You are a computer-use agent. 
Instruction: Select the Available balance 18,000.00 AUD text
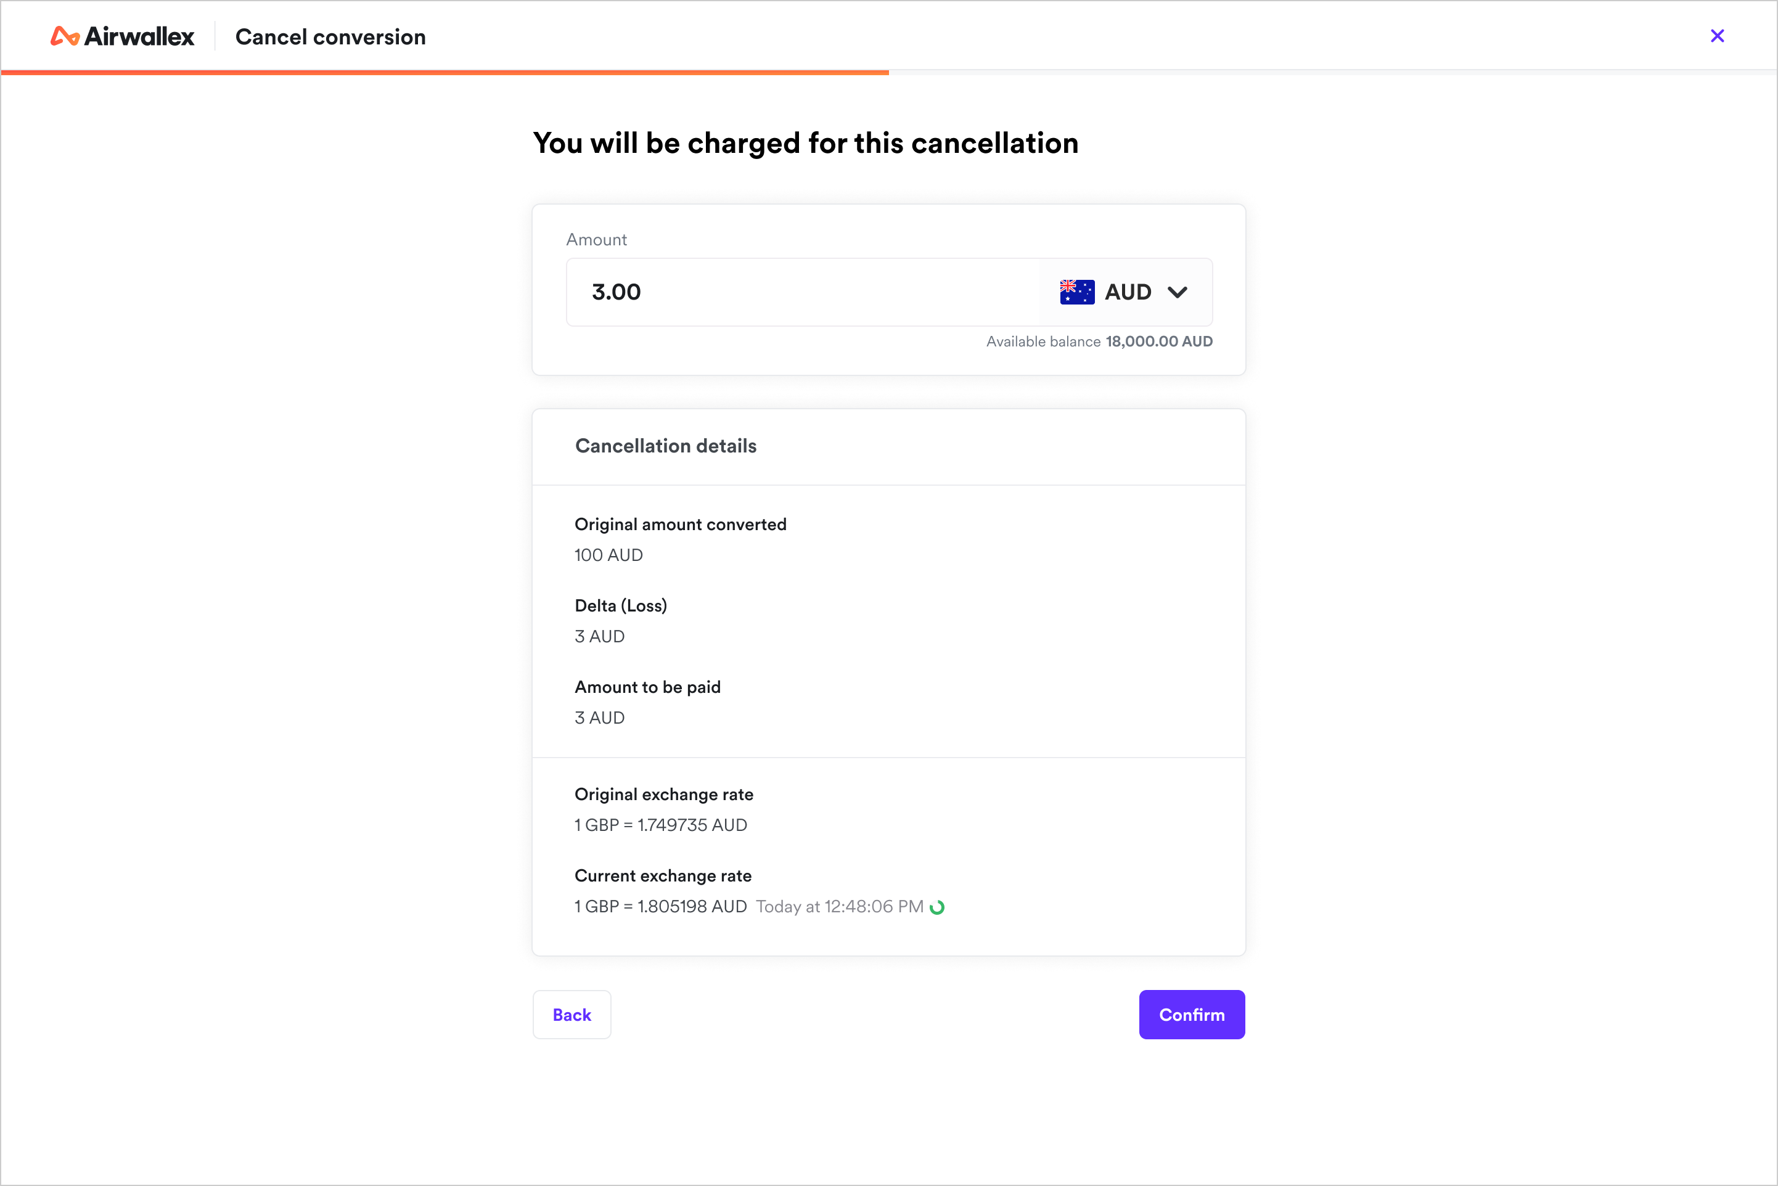coord(1099,341)
